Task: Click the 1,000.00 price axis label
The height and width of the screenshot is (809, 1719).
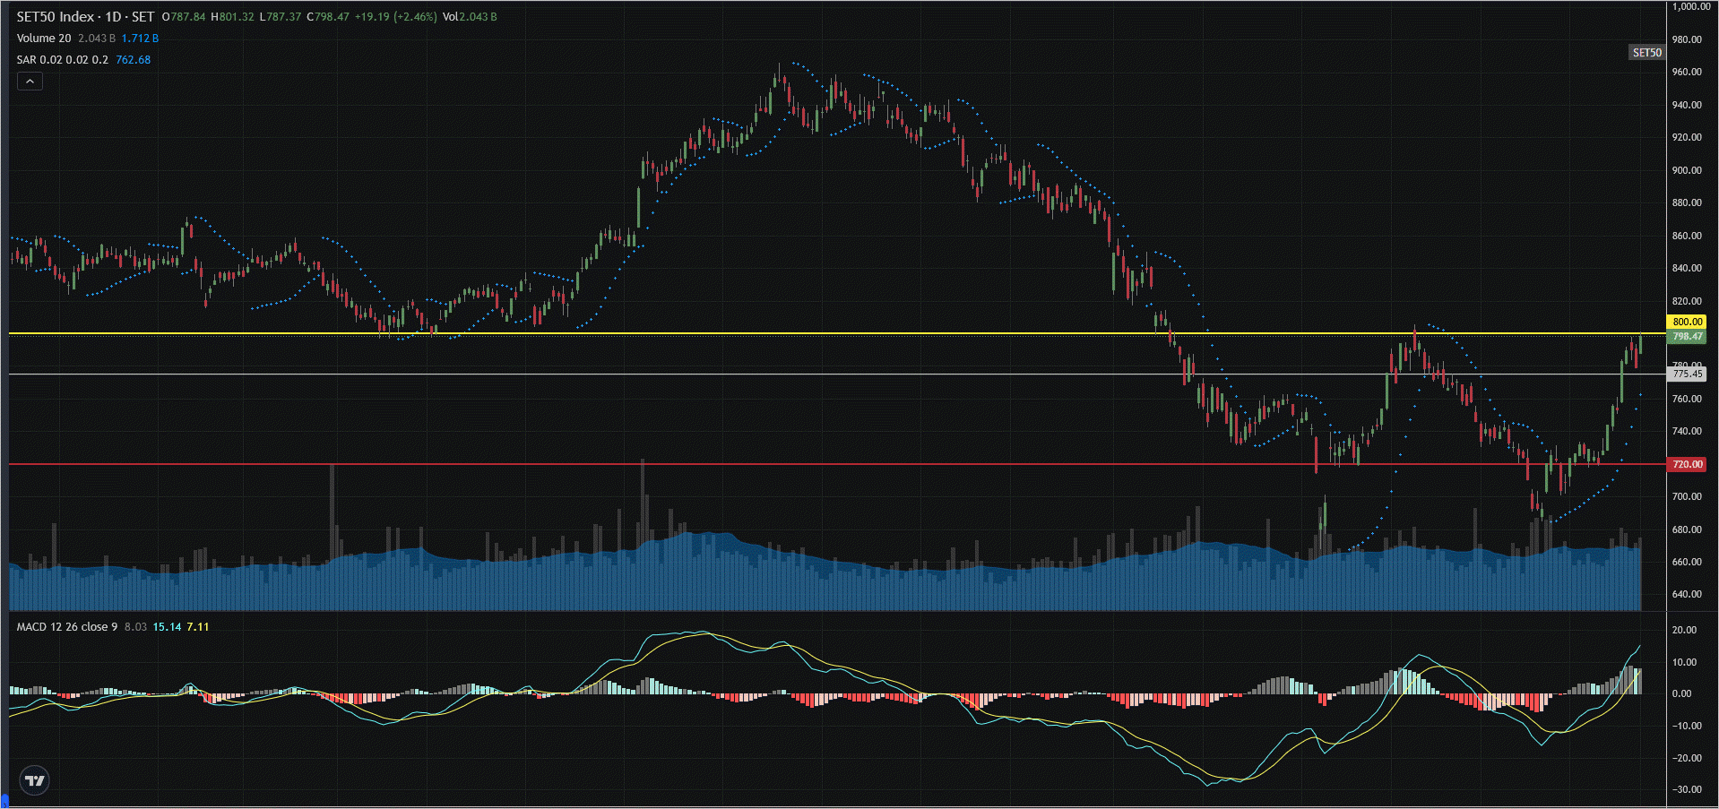Action: (1691, 6)
